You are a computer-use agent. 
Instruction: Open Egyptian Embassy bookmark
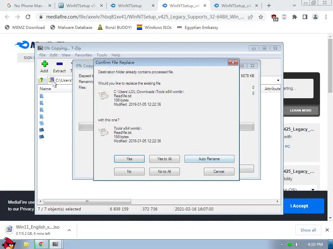(x=197, y=28)
